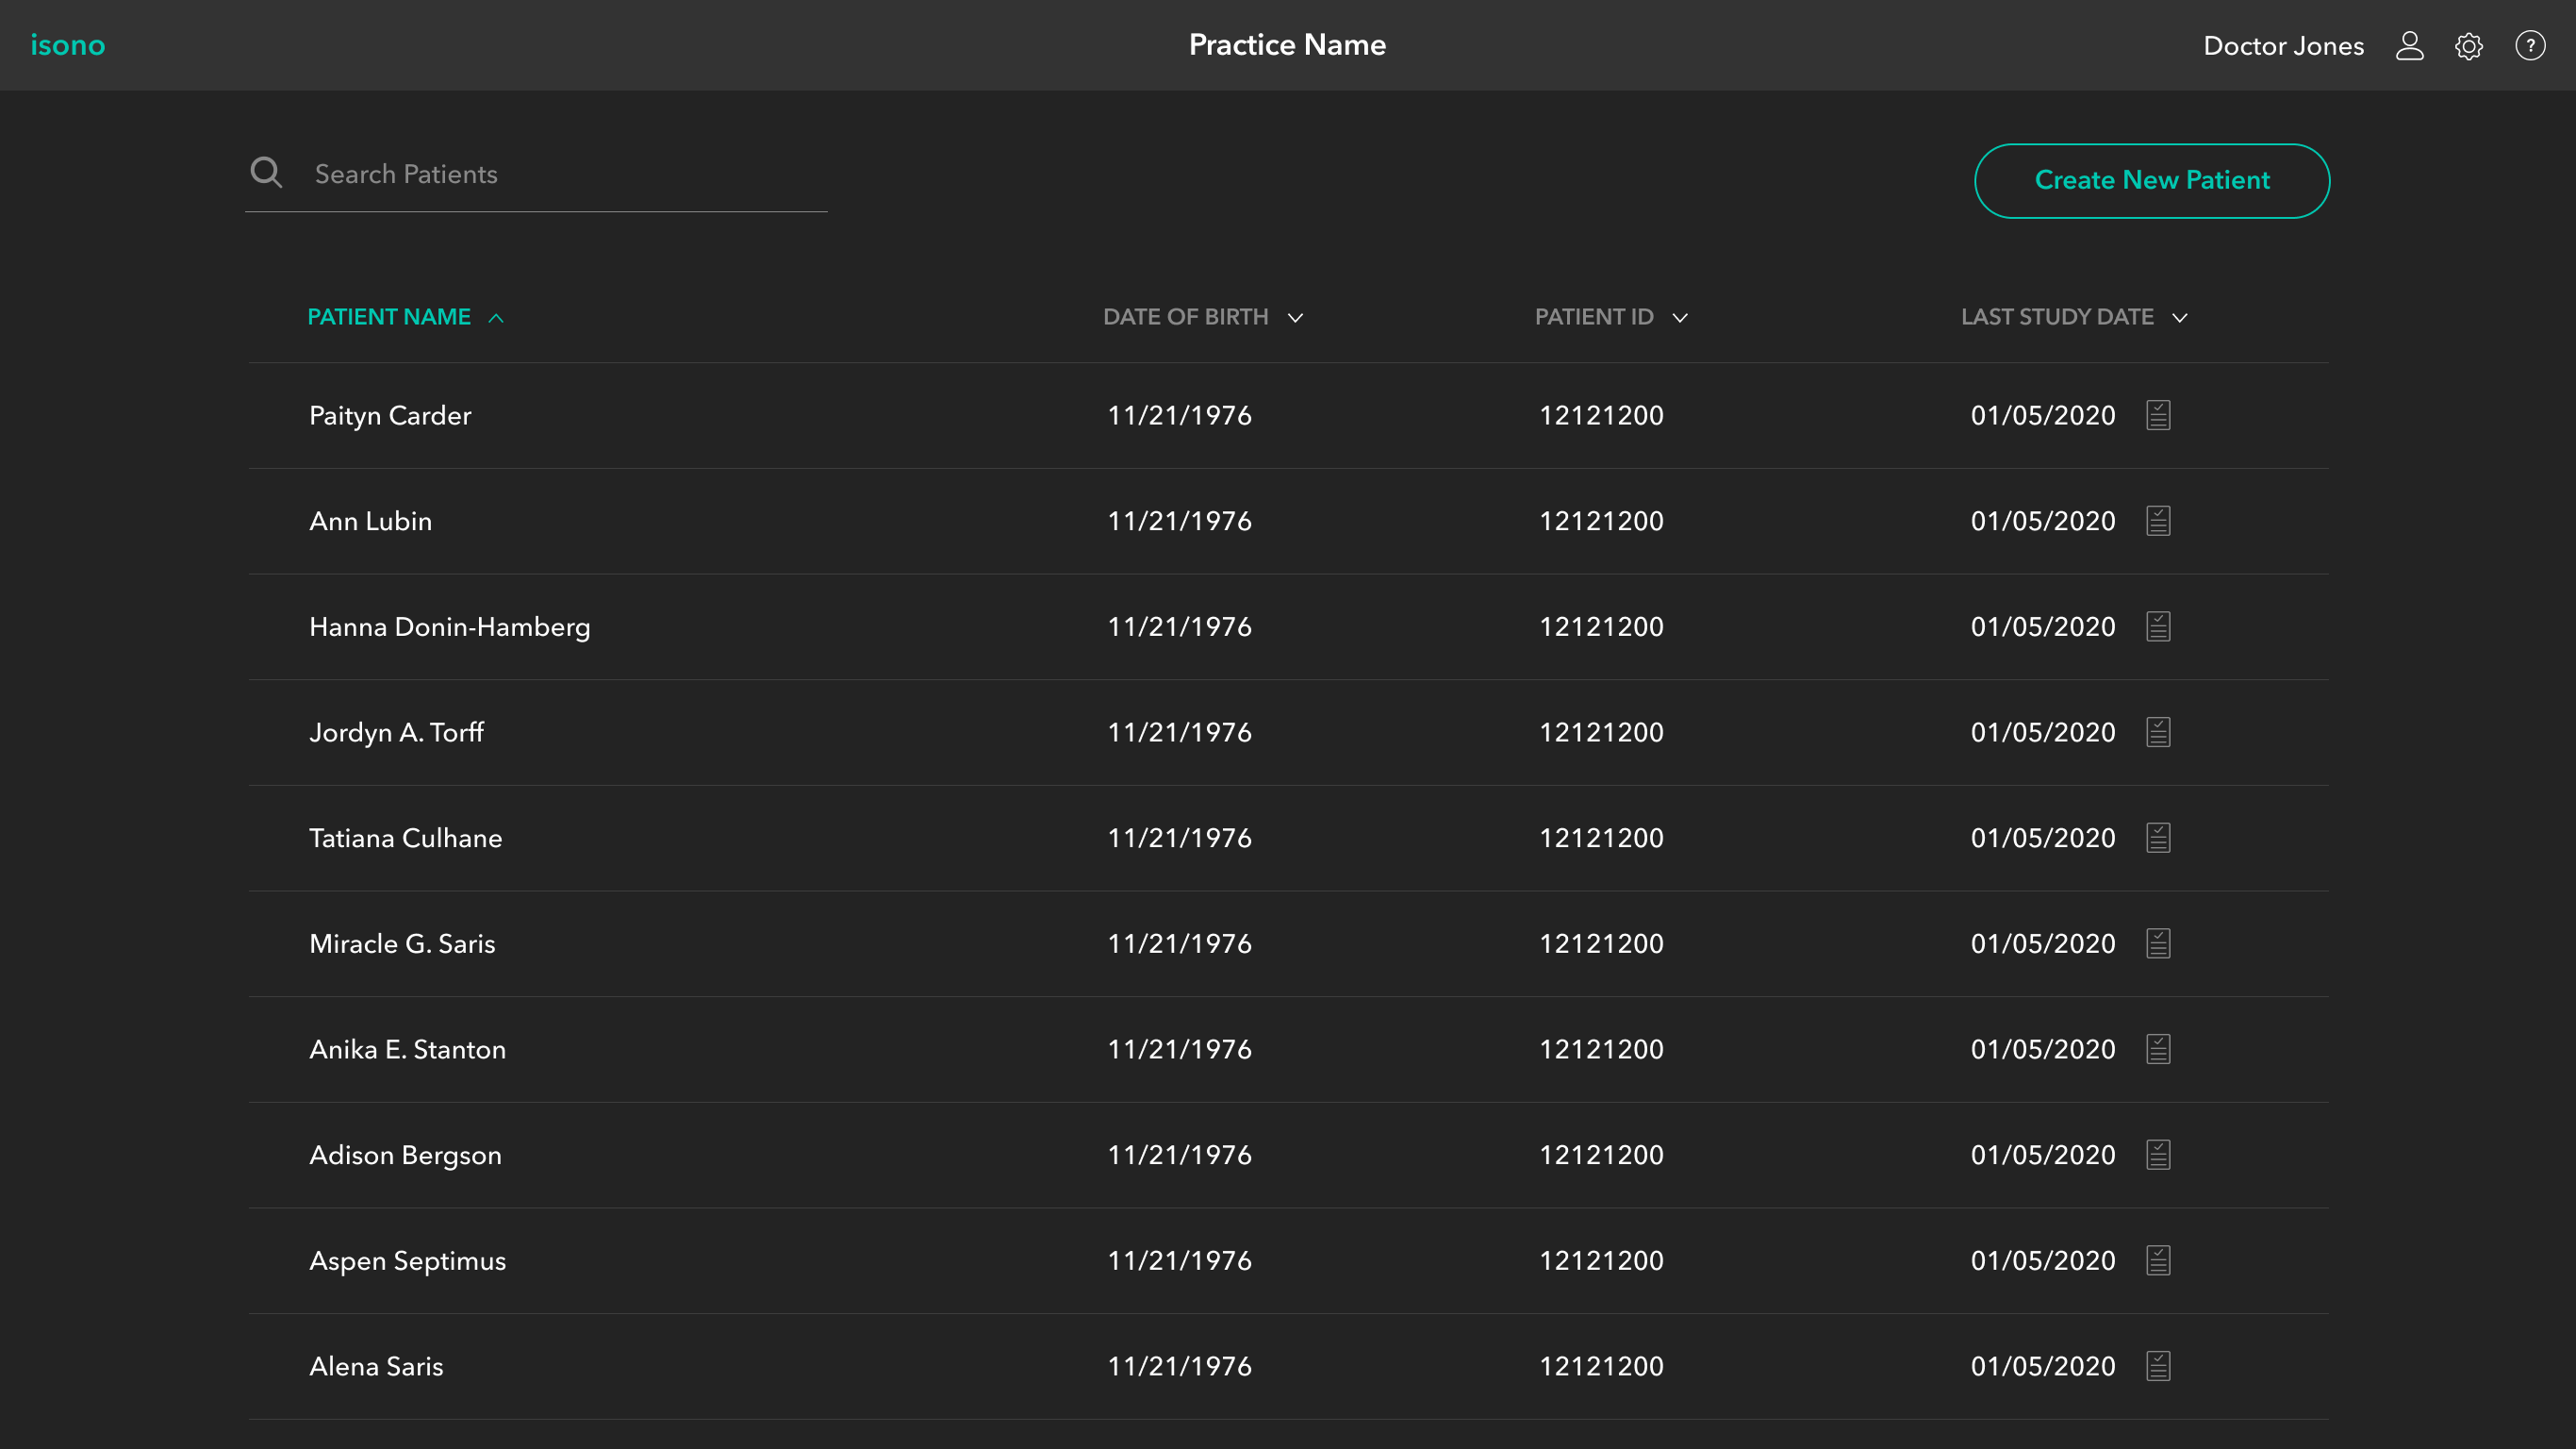Sort by Date of Birth chevron

[x=1295, y=318]
